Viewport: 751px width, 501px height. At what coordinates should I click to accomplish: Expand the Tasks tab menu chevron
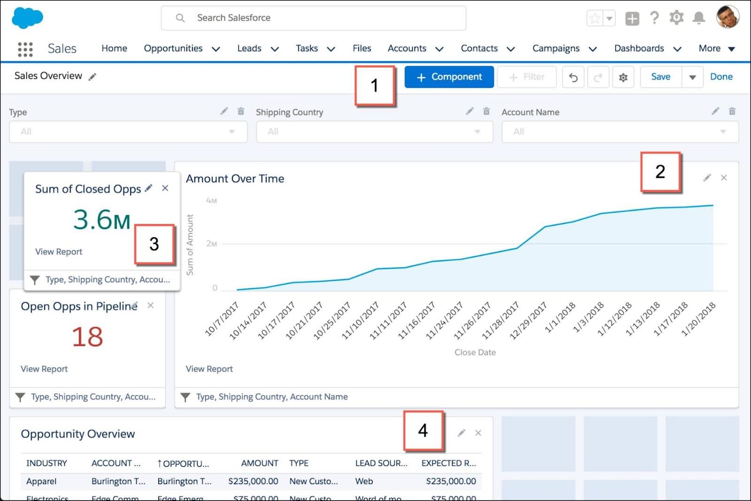coord(331,49)
